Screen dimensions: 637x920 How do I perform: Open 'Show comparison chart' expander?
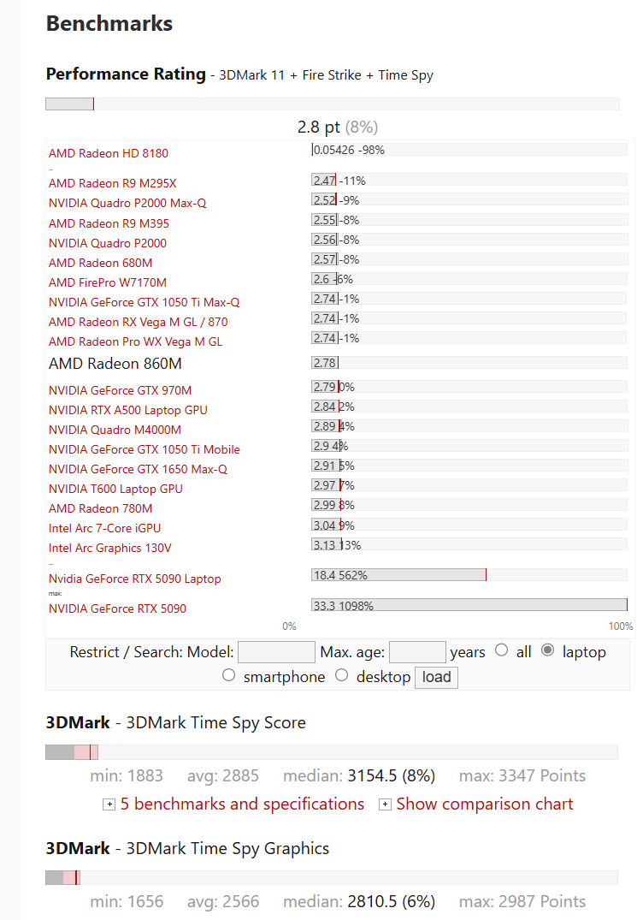click(485, 804)
